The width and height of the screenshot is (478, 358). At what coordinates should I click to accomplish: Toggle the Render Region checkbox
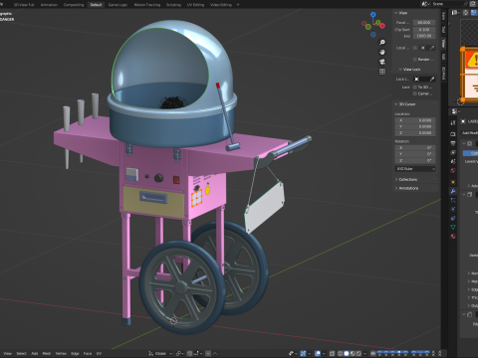coord(415,60)
